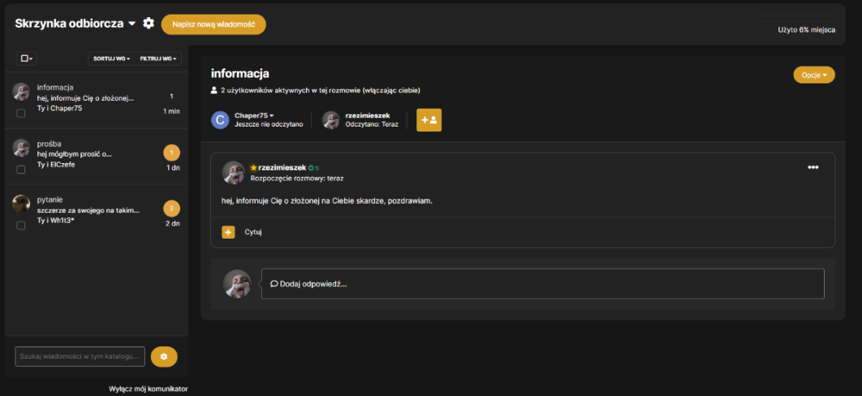Click the rzezimieszek author name in the message
Image resolution: width=862 pixels, height=396 pixels.
pyautogui.click(x=282, y=167)
